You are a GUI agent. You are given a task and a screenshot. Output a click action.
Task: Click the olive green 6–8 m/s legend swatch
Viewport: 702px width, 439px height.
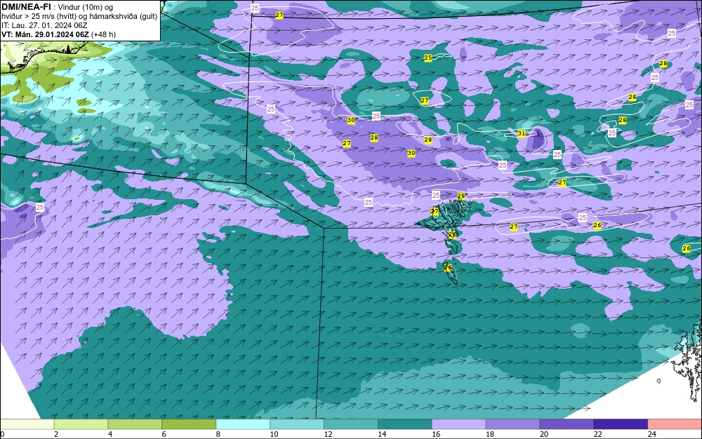189,424
